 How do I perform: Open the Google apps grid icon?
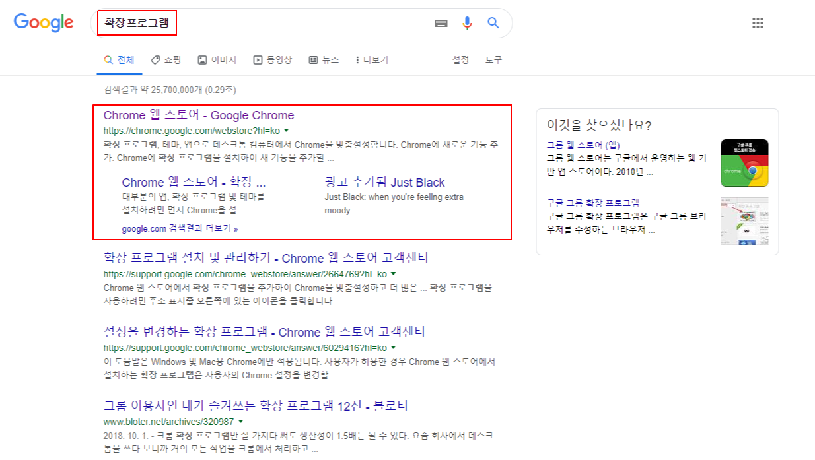pos(758,23)
